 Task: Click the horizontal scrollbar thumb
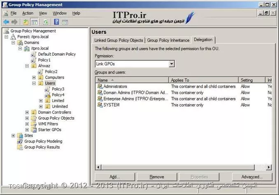point(178,167)
